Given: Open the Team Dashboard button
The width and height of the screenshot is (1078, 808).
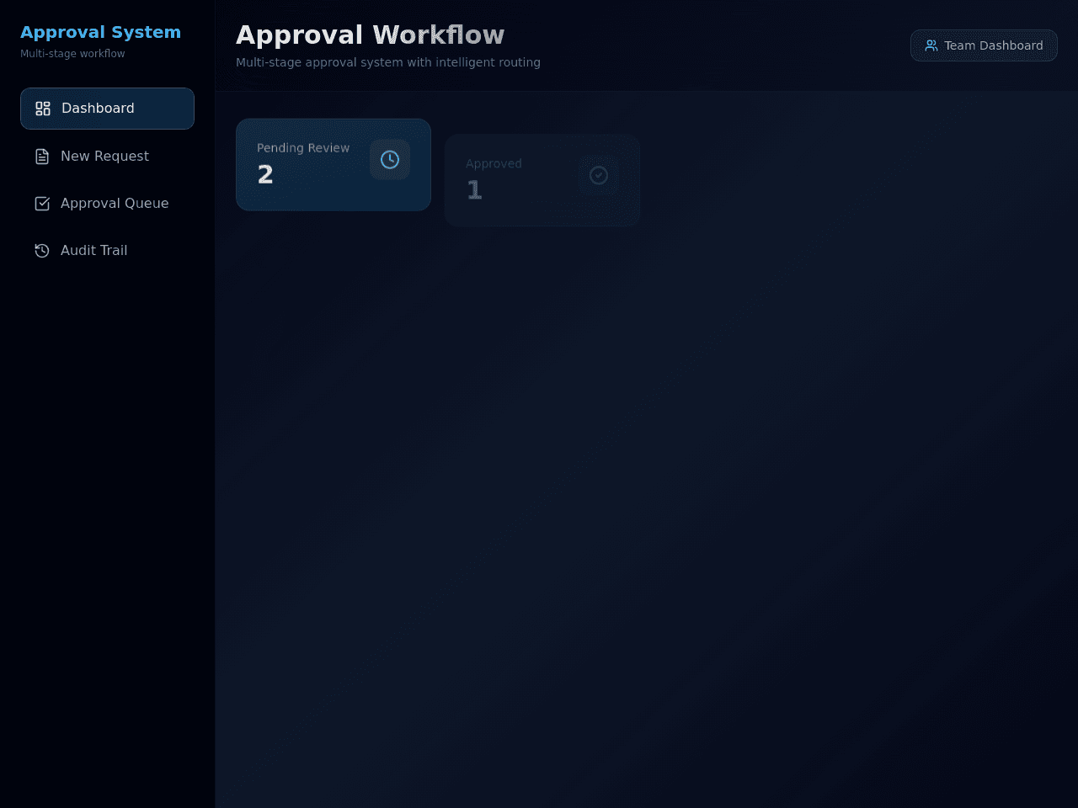Looking at the screenshot, I should [984, 45].
